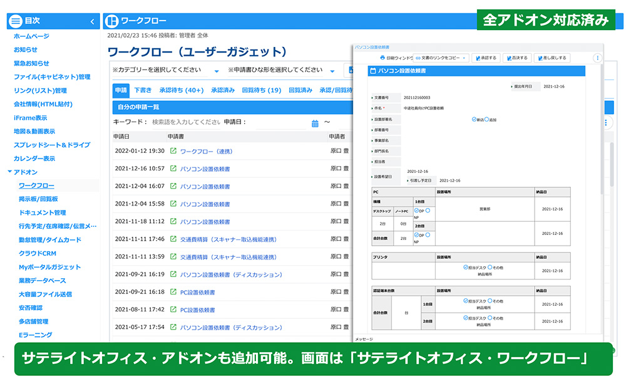This screenshot has width=626, height=381.
Task: Open the external-link icon for 2021-11-18 11:12 row
Action: click(173, 221)
